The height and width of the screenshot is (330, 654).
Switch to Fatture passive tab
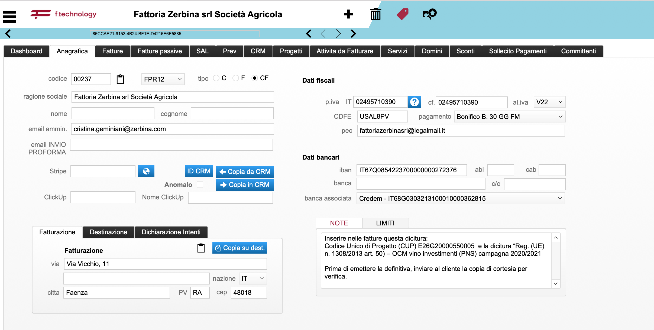tap(160, 51)
